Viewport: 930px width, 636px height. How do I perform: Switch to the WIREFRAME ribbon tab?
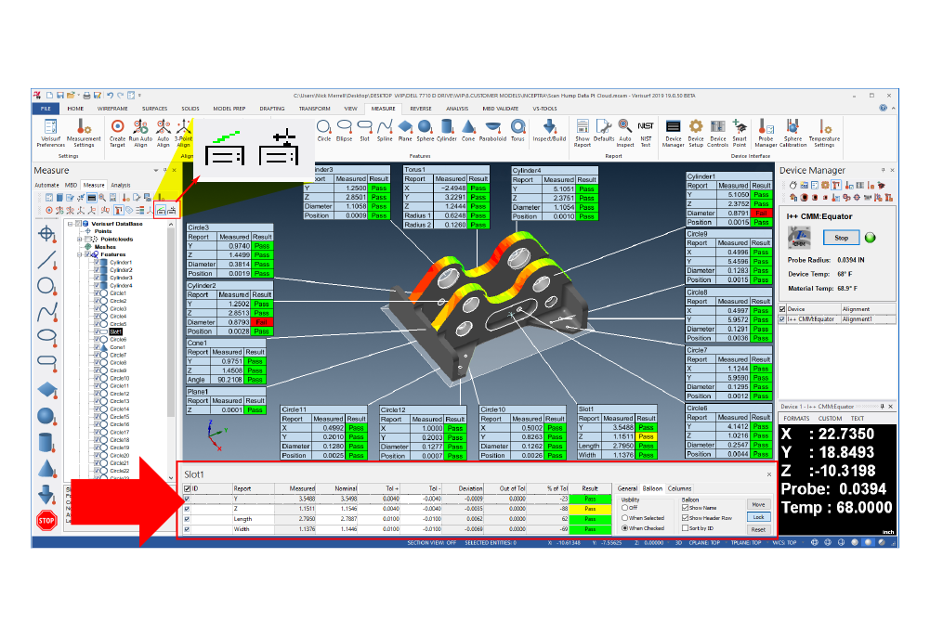pos(112,109)
